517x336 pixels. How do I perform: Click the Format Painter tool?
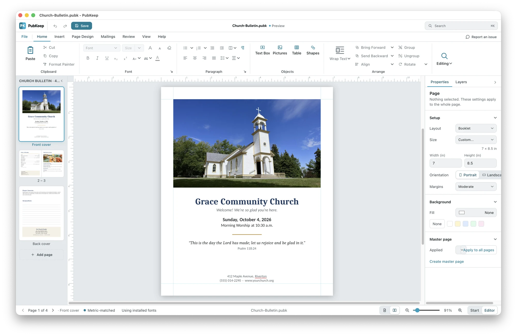pos(59,64)
